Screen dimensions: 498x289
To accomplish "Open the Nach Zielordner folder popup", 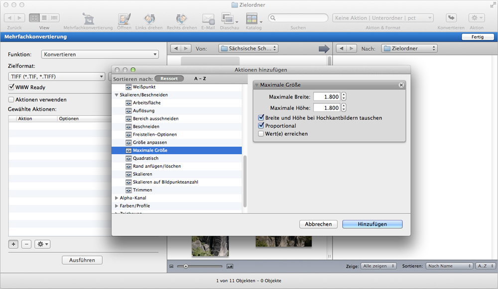I will 409,49.
